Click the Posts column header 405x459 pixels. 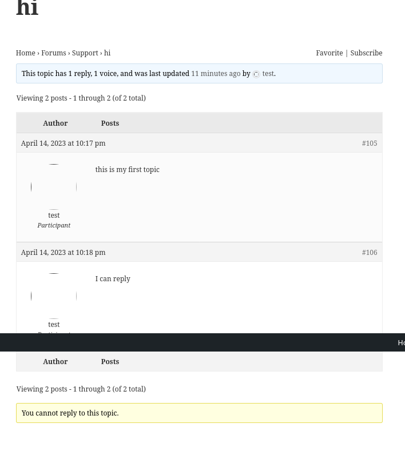110,123
